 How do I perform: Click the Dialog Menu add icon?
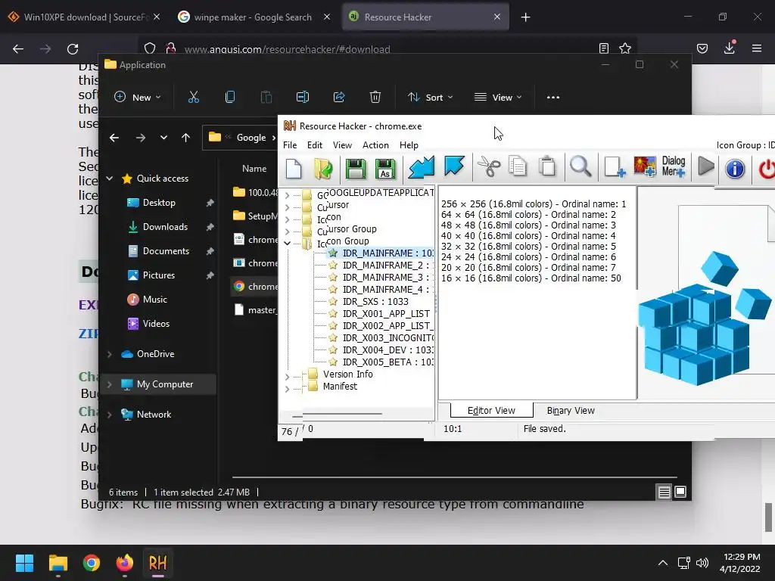tap(674, 166)
